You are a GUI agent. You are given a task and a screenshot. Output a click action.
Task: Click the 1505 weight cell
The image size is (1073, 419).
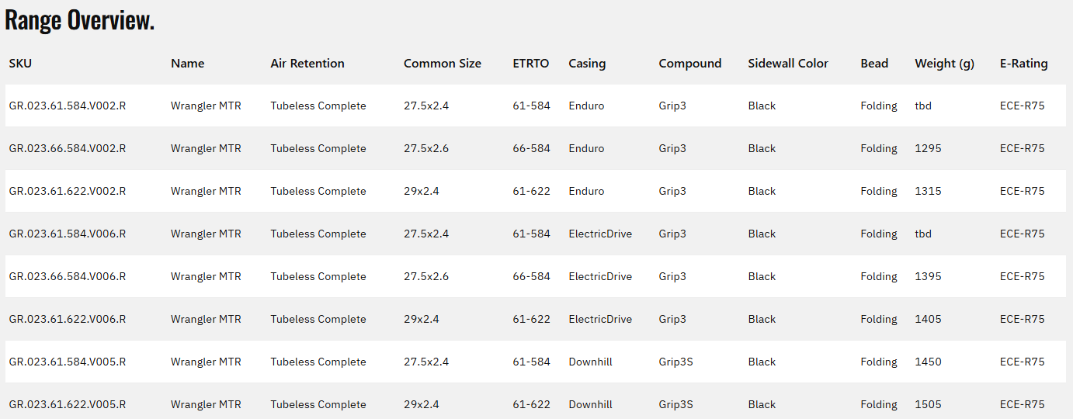928,404
